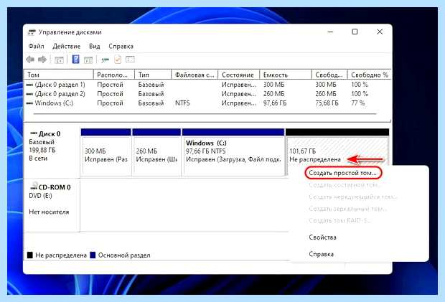Click the 97,66 ГБ capacity cell

point(275,103)
